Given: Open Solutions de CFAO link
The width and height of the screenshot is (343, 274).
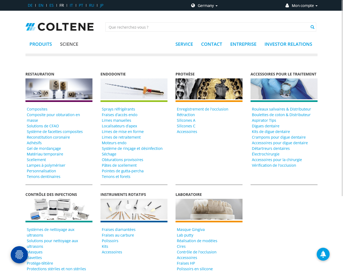Looking at the screenshot, I should pos(43,126).
